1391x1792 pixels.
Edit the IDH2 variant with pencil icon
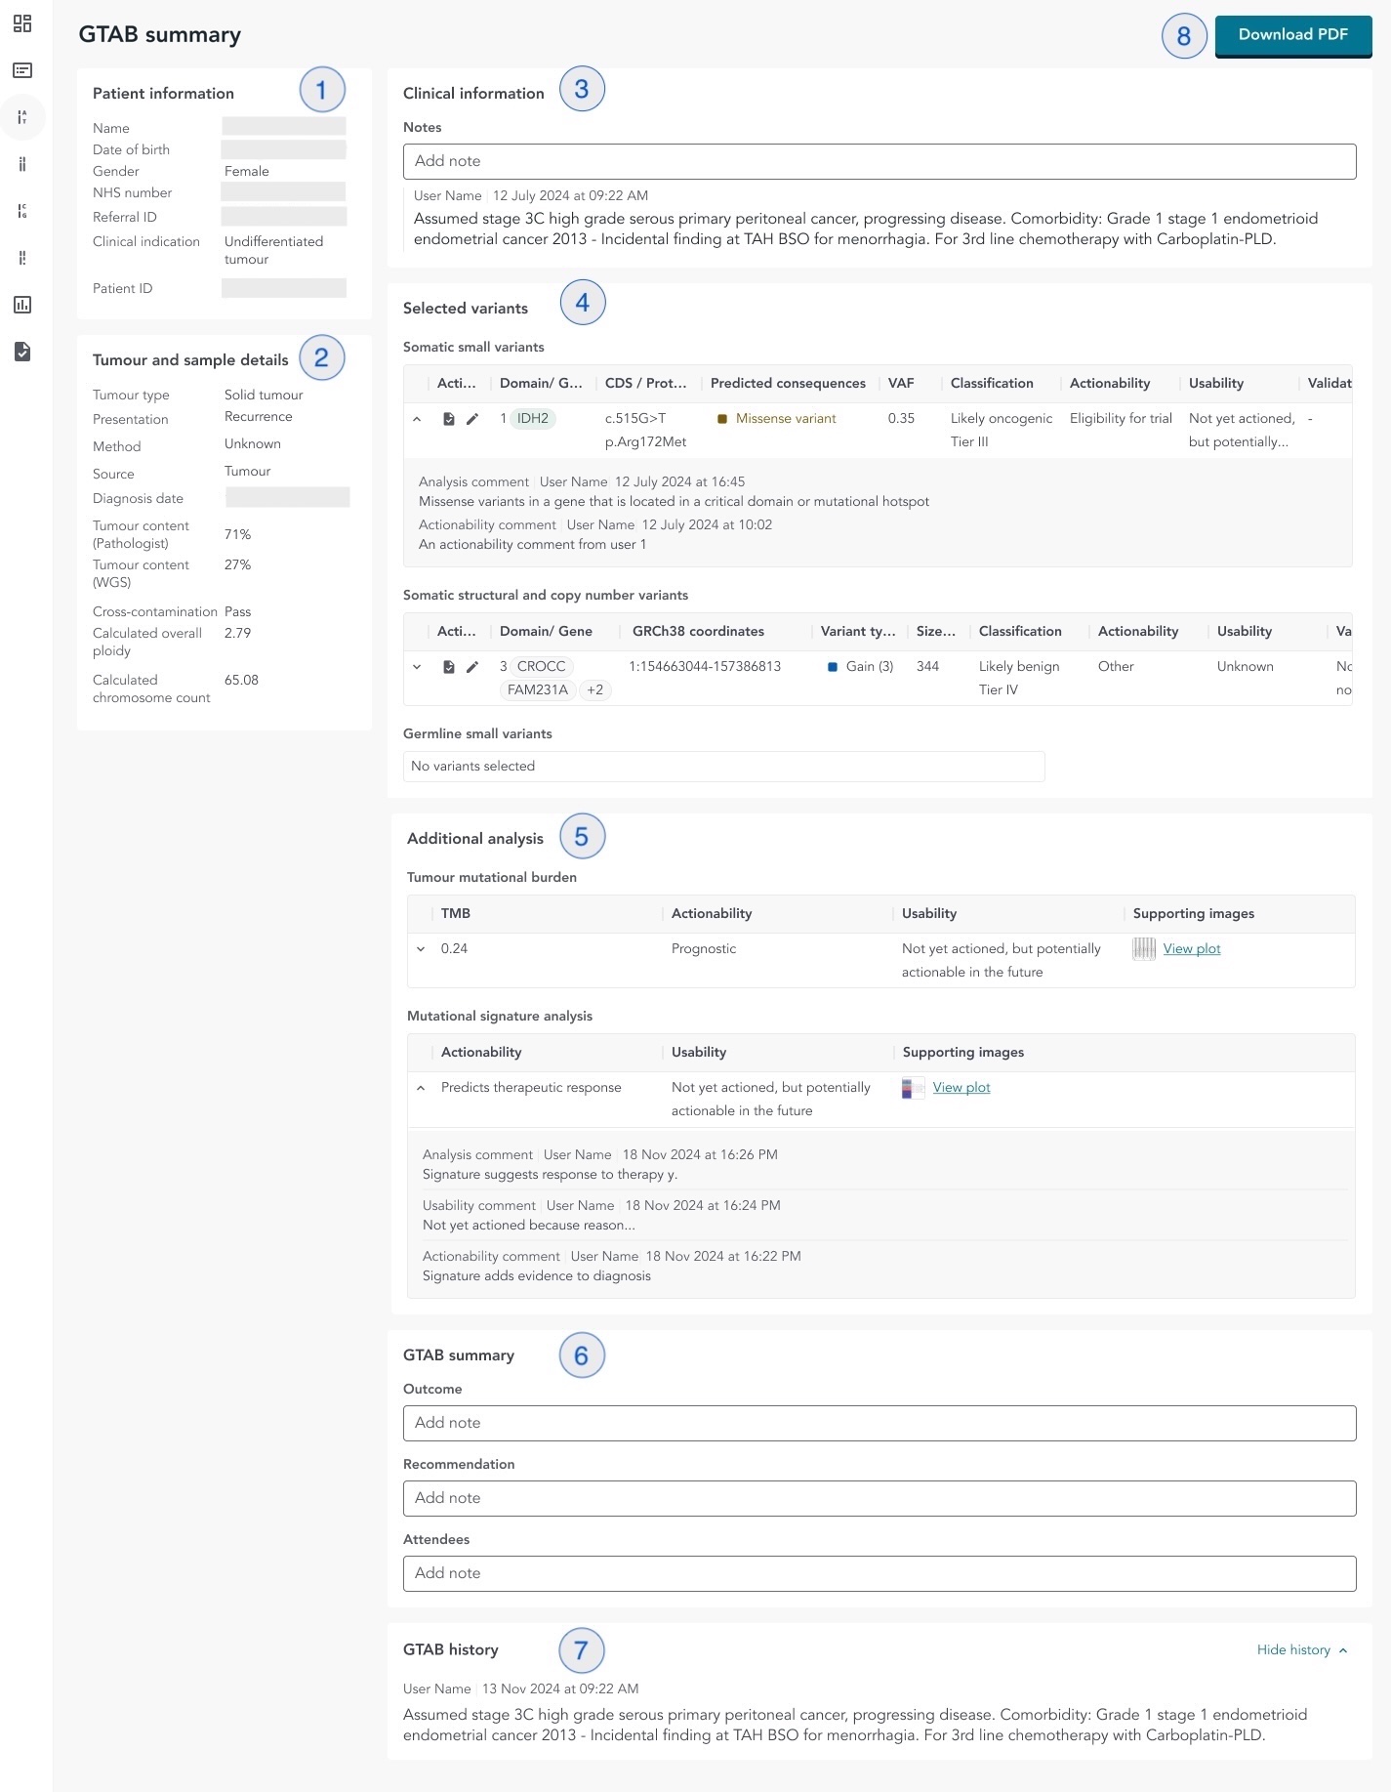tap(472, 419)
